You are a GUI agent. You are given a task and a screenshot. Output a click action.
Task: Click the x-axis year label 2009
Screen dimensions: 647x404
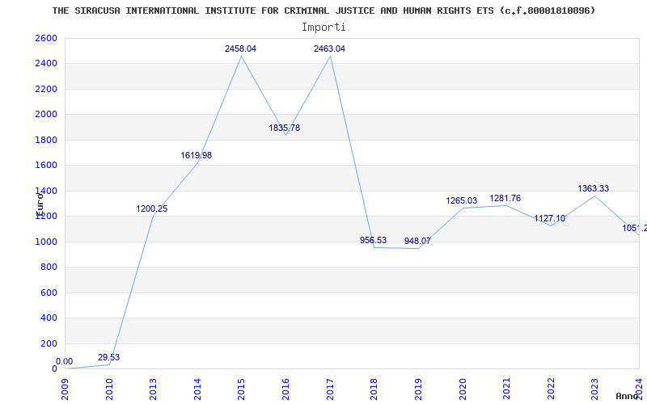(66, 389)
